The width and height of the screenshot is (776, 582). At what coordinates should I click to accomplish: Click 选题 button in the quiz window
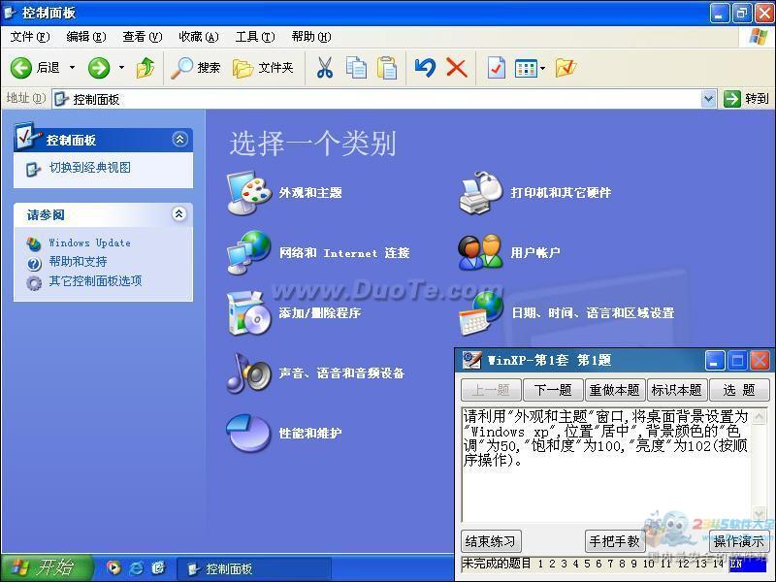coord(739,390)
